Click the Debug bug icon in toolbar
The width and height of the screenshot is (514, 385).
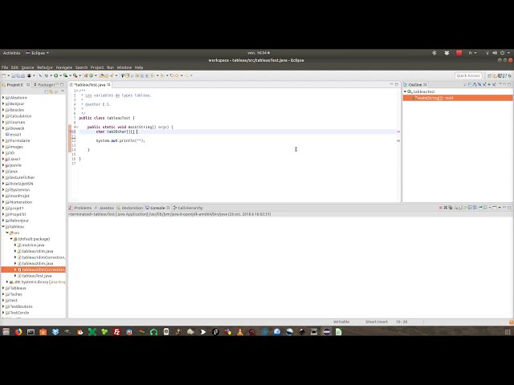47,75
